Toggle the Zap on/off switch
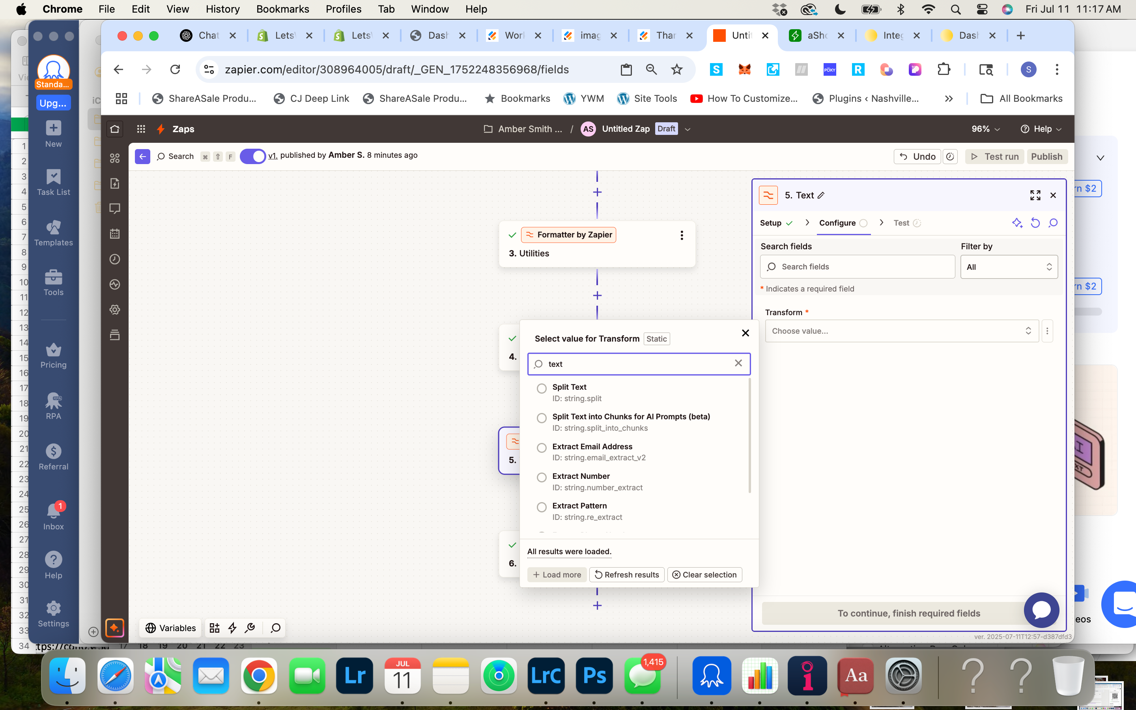Screen dimensions: 1136x710 252,156
